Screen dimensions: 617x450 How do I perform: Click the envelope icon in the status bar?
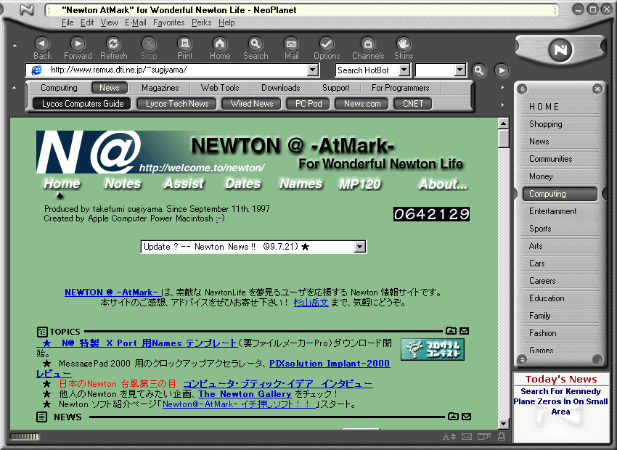pyautogui.click(x=467, y=437)
